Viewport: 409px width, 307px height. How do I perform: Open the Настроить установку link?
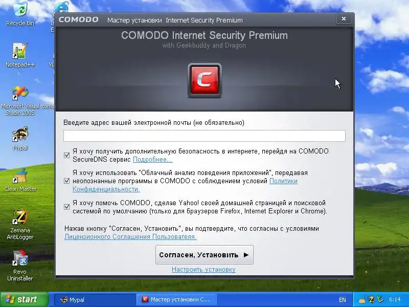coord(203,270)
